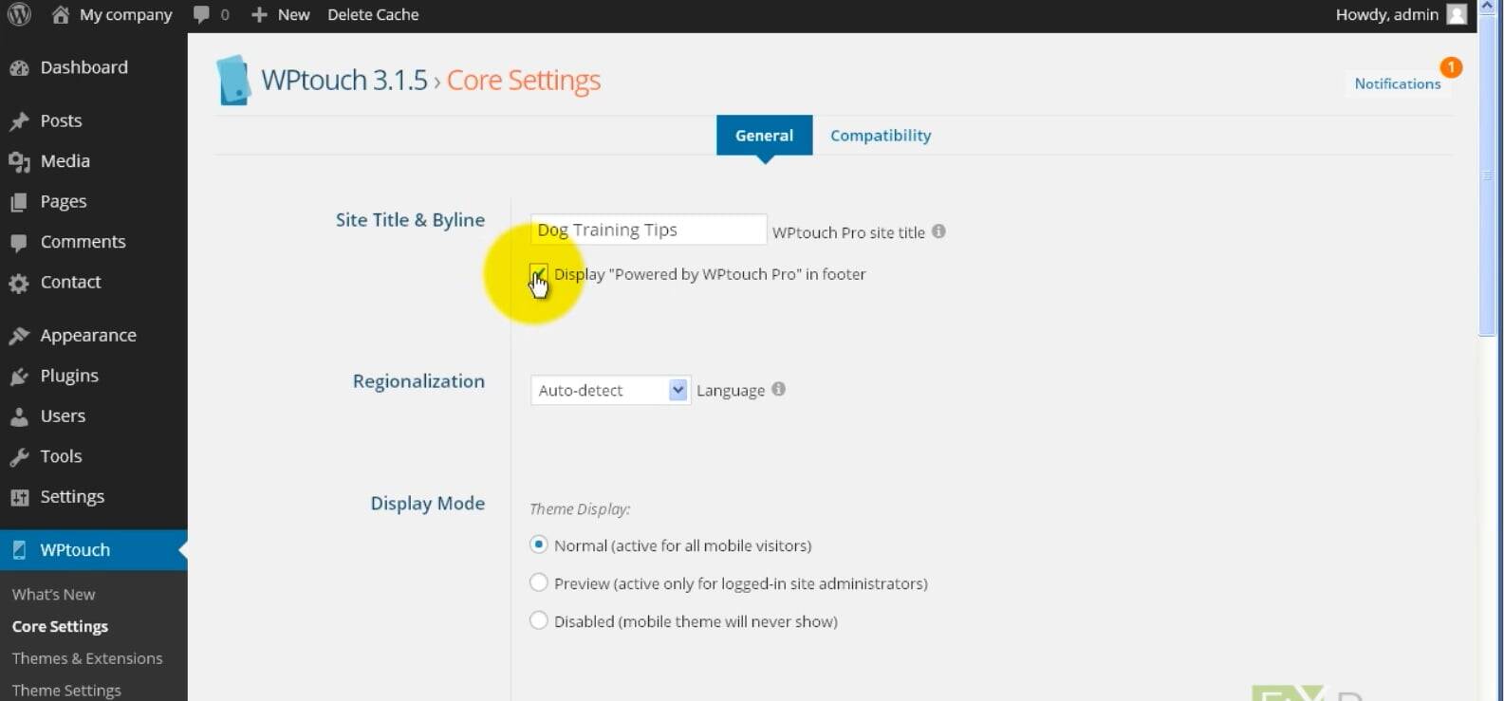Open the Plugins menu in sidebar
This screenshot has width=1504, height=701.
click(x=68, y=376)
